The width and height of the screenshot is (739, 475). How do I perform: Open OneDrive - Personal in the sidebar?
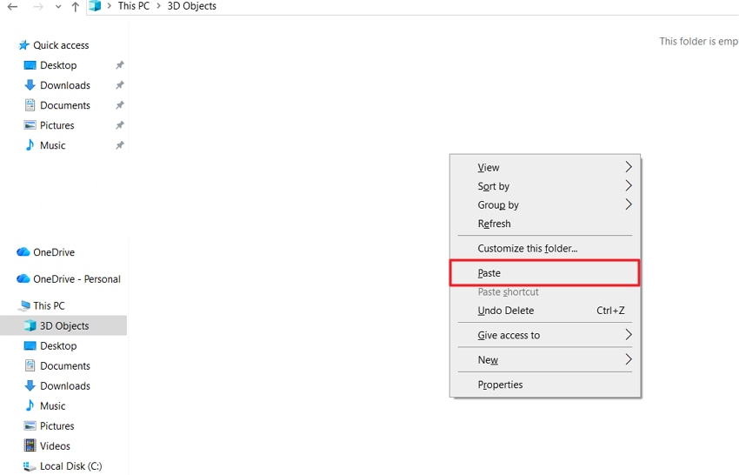click(x=77, y=278)
